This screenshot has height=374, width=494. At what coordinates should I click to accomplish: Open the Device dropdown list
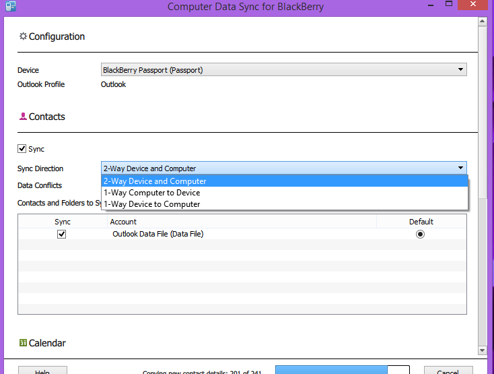[283, 69]
